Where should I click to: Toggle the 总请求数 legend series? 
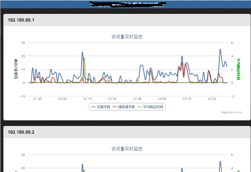tap(101, 107)
